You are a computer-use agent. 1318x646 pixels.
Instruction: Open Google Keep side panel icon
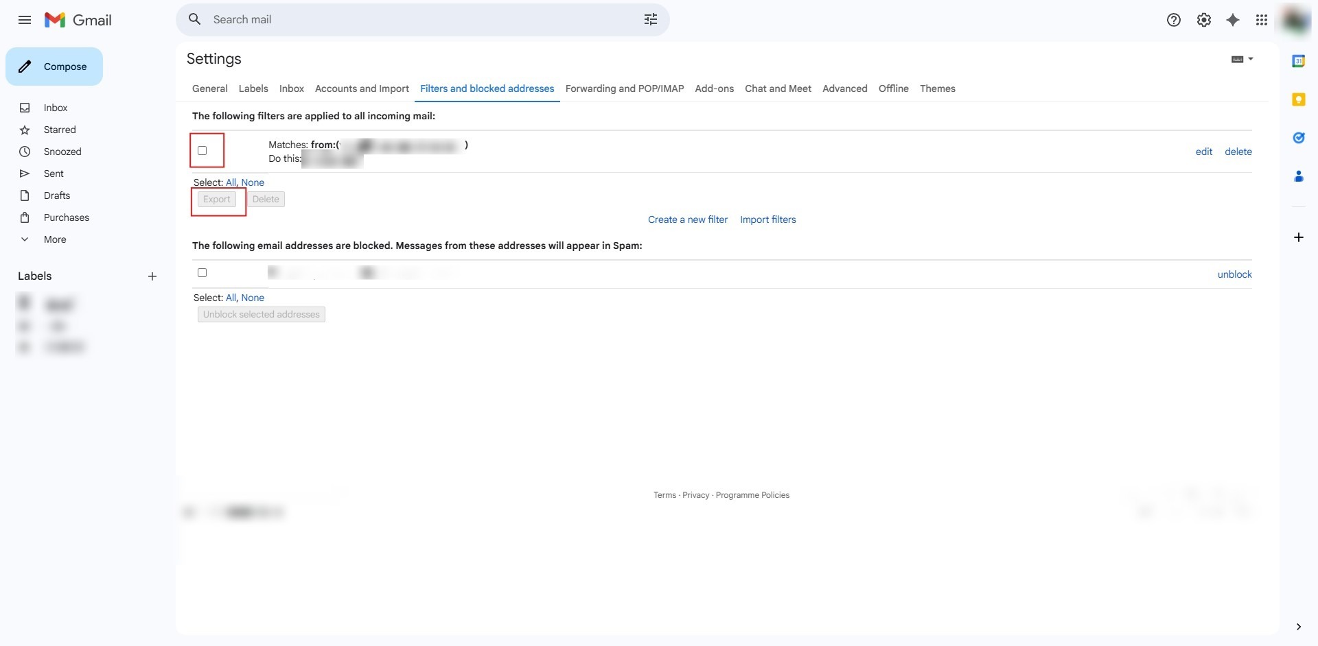coord(1298,99)
